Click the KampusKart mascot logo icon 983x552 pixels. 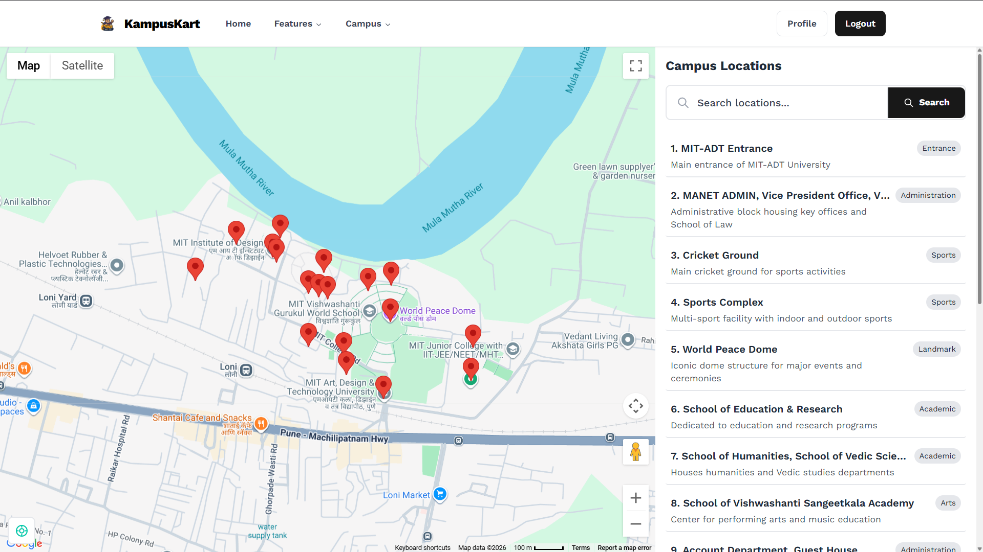pyautogui.click(x=108, y=24)
